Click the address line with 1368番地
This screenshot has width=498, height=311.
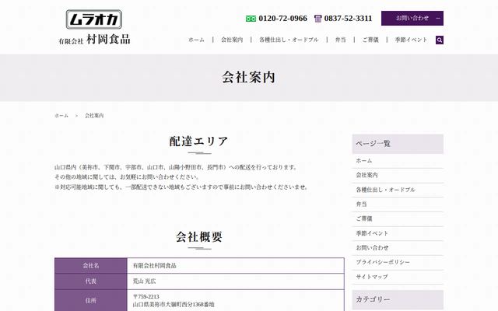pyautogui.click(x=174, y=305)
